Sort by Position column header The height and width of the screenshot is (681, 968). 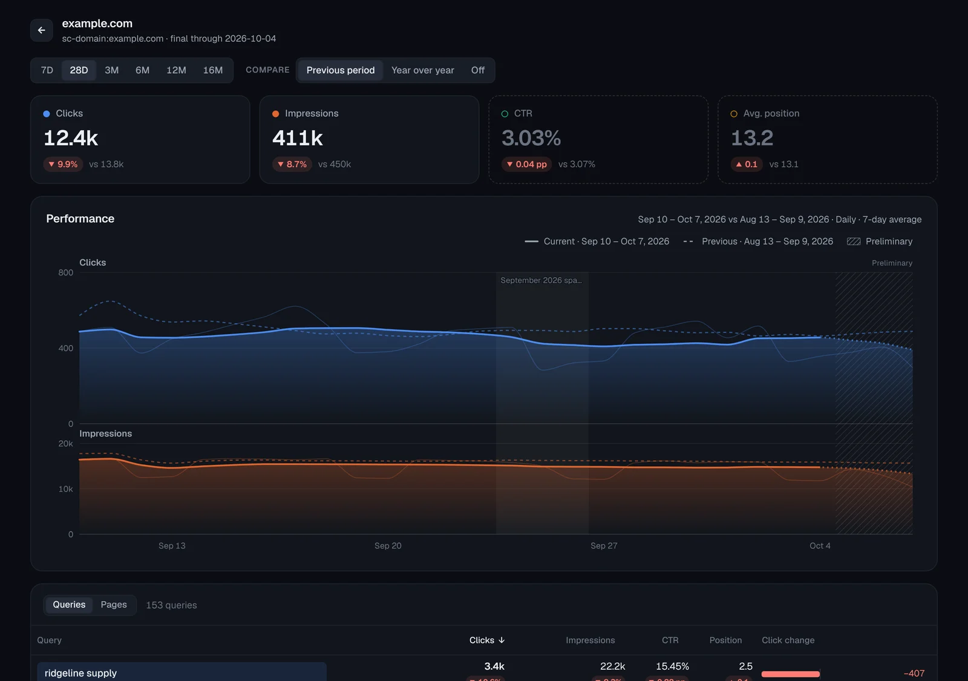tap(725, 640)
